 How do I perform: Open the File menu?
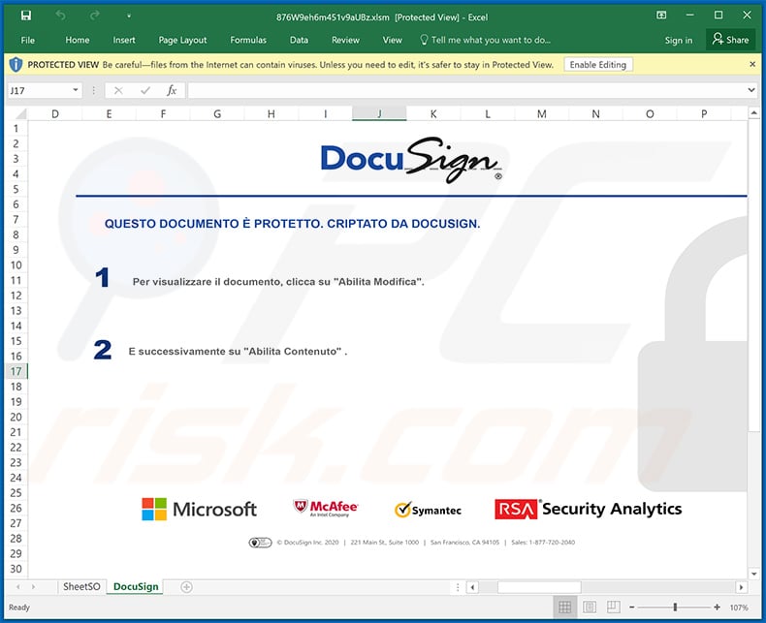point(28,40)
